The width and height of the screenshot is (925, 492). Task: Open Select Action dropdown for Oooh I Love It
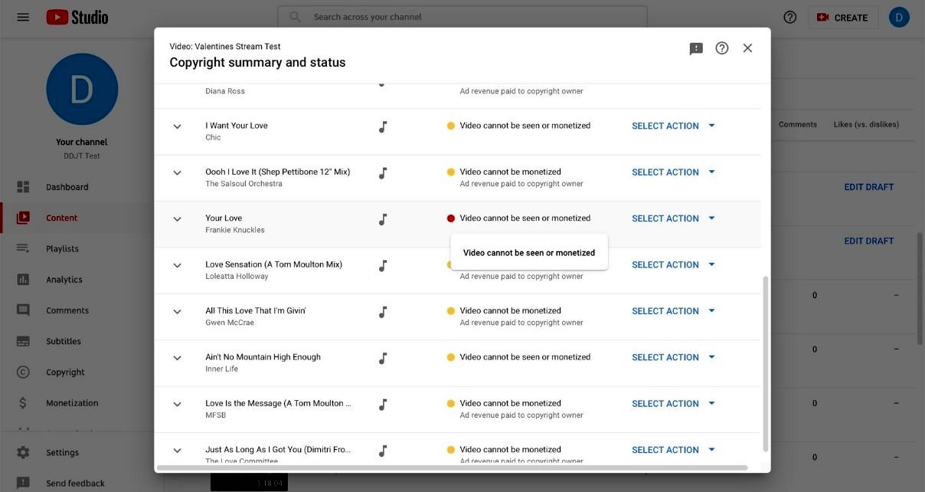pos(672,172)
